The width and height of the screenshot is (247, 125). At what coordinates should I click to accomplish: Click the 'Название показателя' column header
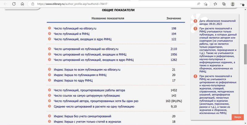tap(108, 18)
